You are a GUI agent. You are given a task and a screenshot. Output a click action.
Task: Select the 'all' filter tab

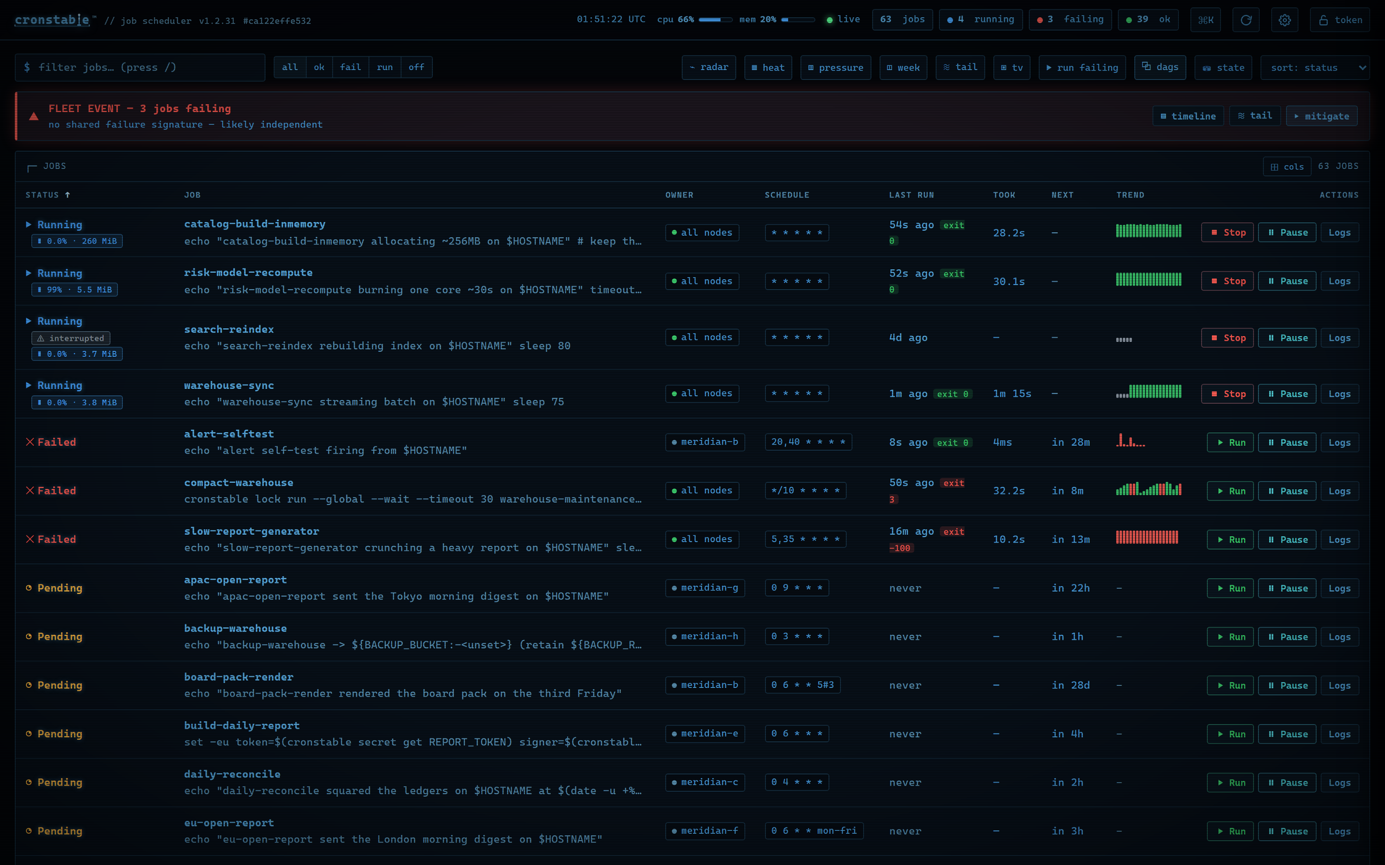pyautogui.click(x=290, y=68)
